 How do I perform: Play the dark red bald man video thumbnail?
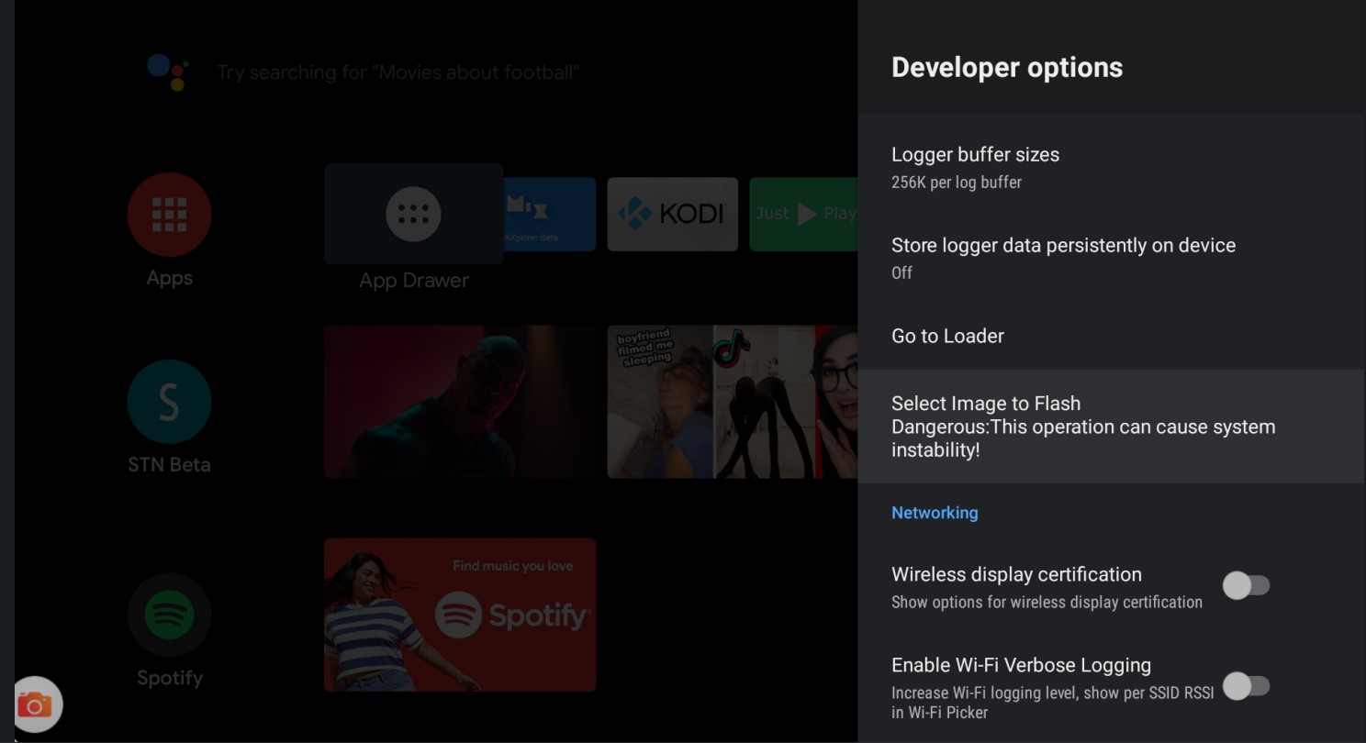point(460,402)
